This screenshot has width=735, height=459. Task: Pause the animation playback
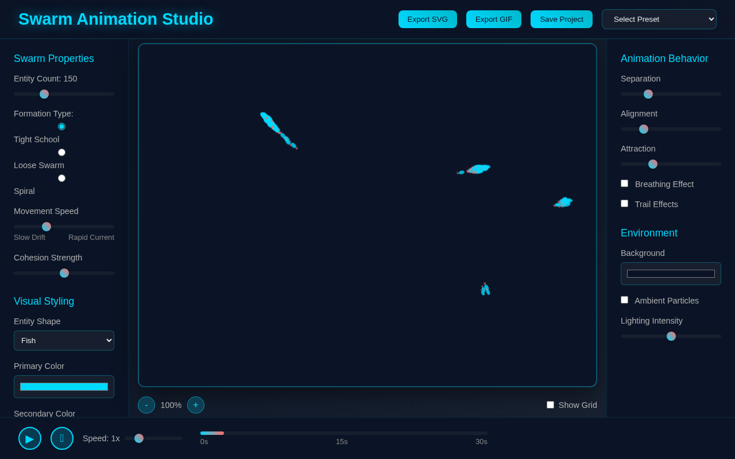click(62, 438)
